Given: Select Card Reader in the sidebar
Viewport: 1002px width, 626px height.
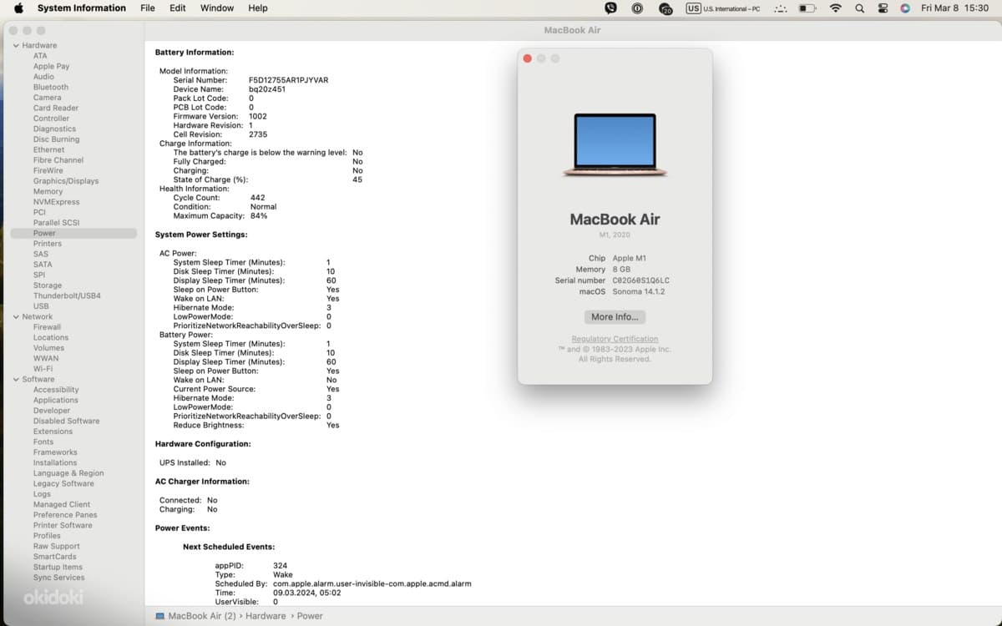Looking at the screenshot, I should point(56,108).
